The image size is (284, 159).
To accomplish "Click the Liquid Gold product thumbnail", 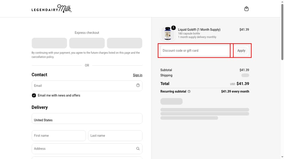I will click(x=167, y=34).
